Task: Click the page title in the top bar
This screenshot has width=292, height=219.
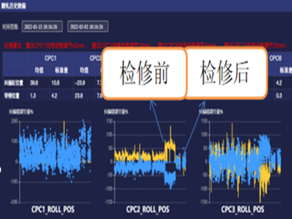Action: click(14, 6)
